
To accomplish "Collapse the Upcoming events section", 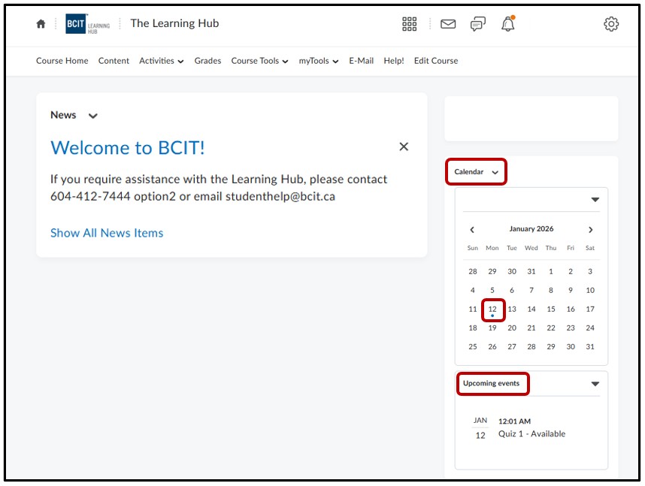I will pos(595,384).
